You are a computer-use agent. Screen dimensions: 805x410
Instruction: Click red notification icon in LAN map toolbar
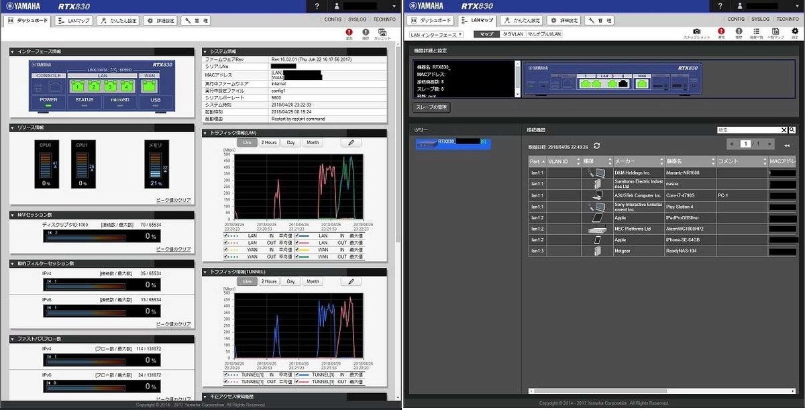click(722, 31)
